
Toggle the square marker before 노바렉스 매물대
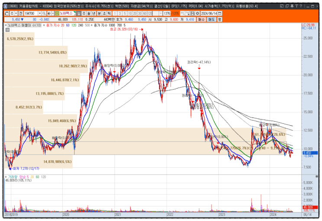pyautogui.click(x=6, y=25)
